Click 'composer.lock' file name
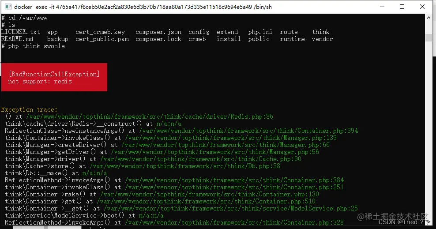436x229 pixels. point(158,39)
